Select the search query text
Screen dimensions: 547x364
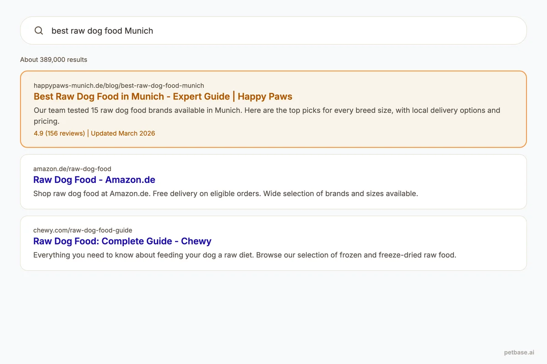tap(102, 30)
